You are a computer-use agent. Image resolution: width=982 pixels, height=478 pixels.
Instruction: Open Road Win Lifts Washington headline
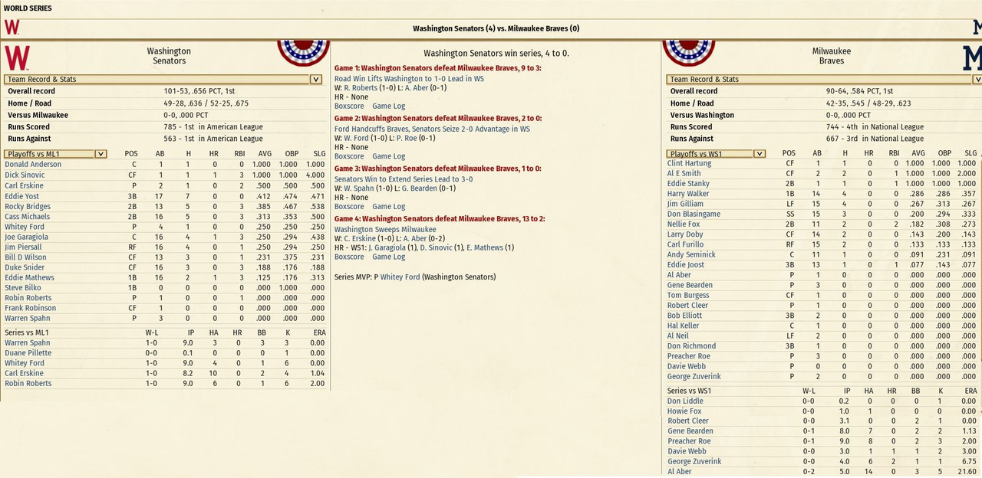(409, 79)
